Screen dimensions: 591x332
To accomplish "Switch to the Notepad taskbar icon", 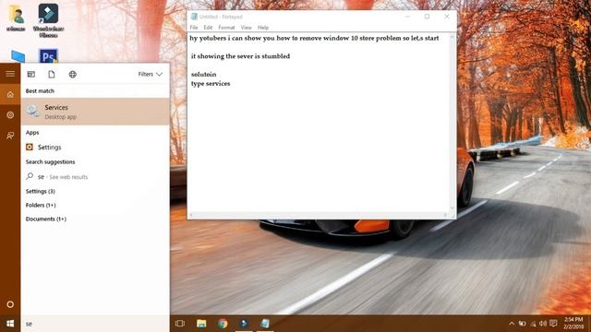I will (x=265, y=324).
